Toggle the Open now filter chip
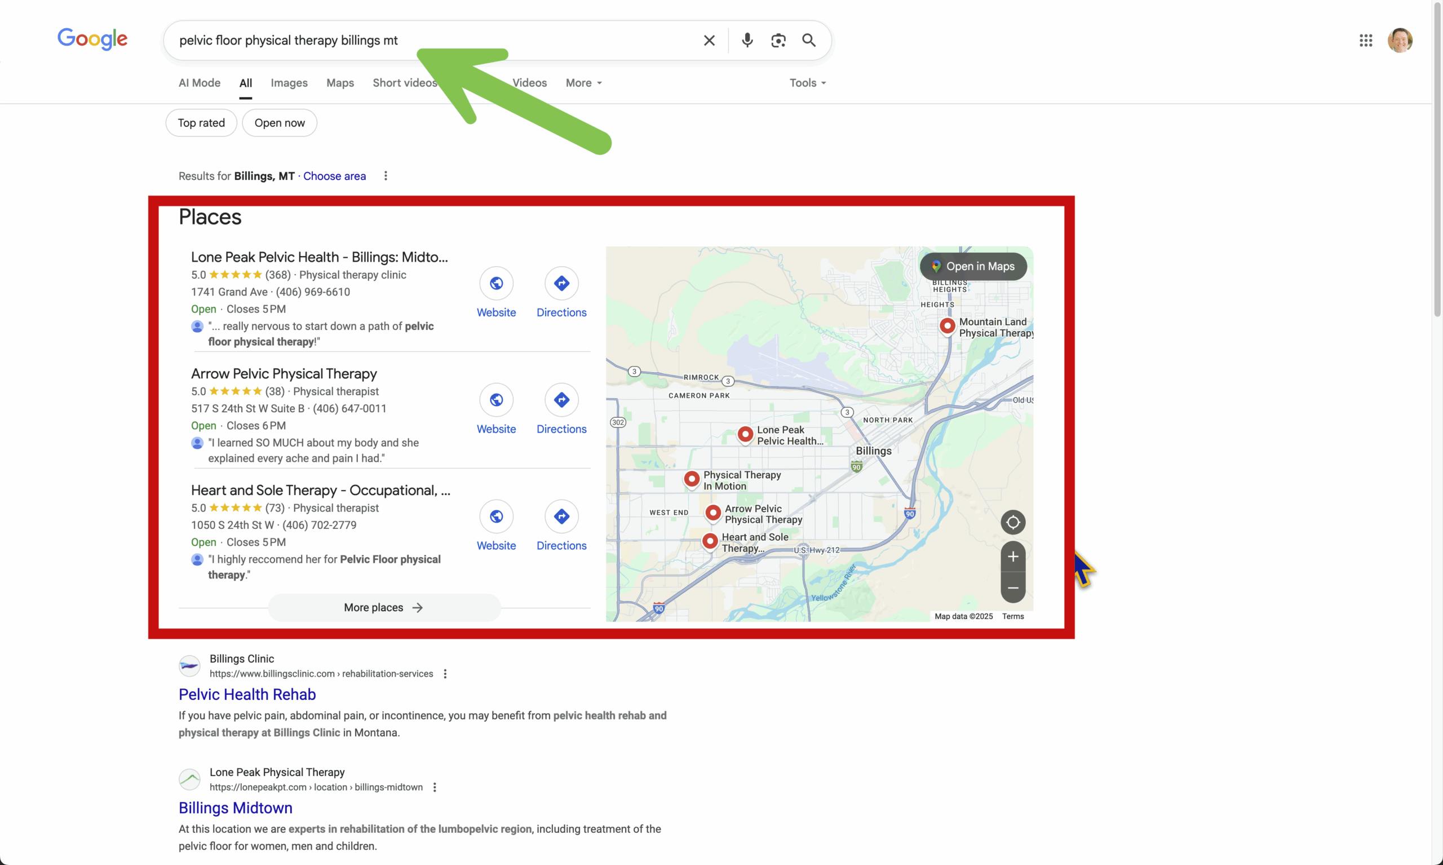 pos(280,123)
